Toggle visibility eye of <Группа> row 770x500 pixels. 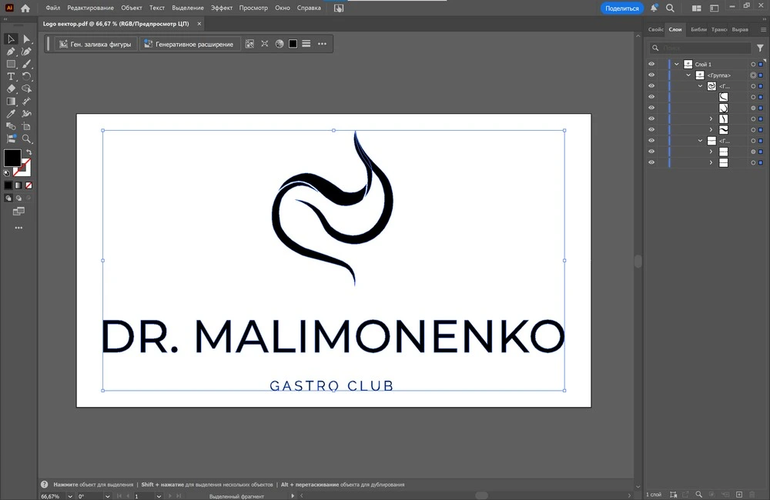651,75
